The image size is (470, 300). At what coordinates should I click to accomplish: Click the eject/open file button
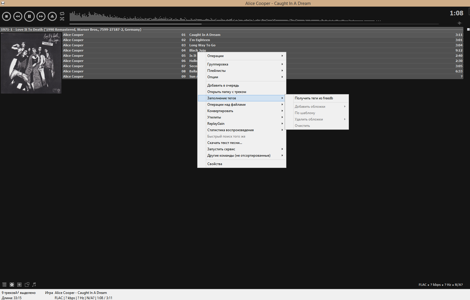click(52, 17)
